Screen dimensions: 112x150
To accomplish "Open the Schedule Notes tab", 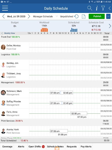I will tap(55, 146).
